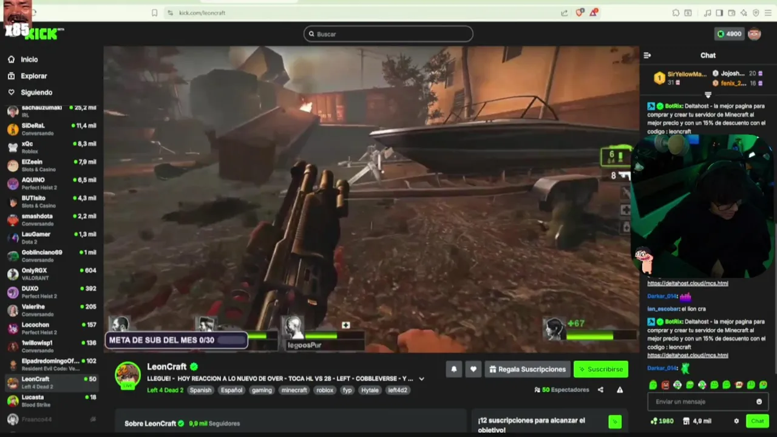Open smashdota channel in sidebar

coord(52,220)
